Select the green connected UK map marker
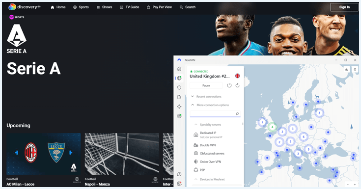 [x=273, y=127]
